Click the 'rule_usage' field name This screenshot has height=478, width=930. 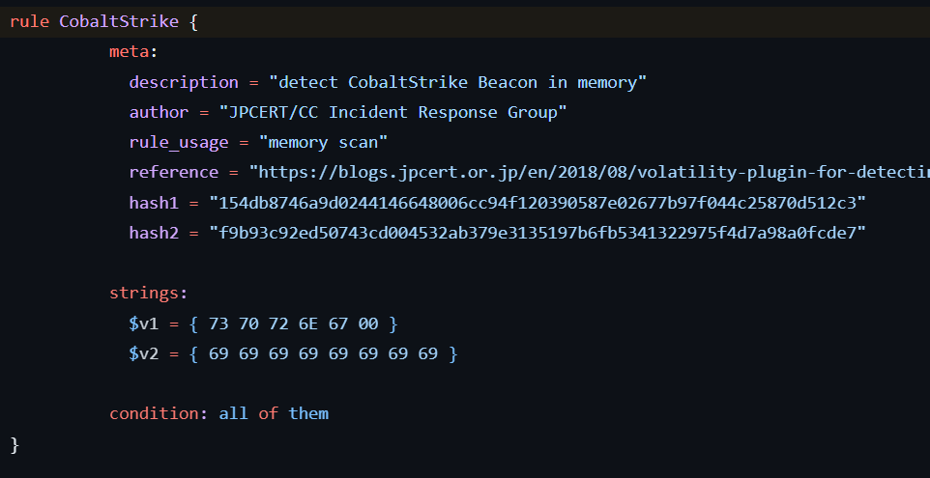[x=179, y=142]
